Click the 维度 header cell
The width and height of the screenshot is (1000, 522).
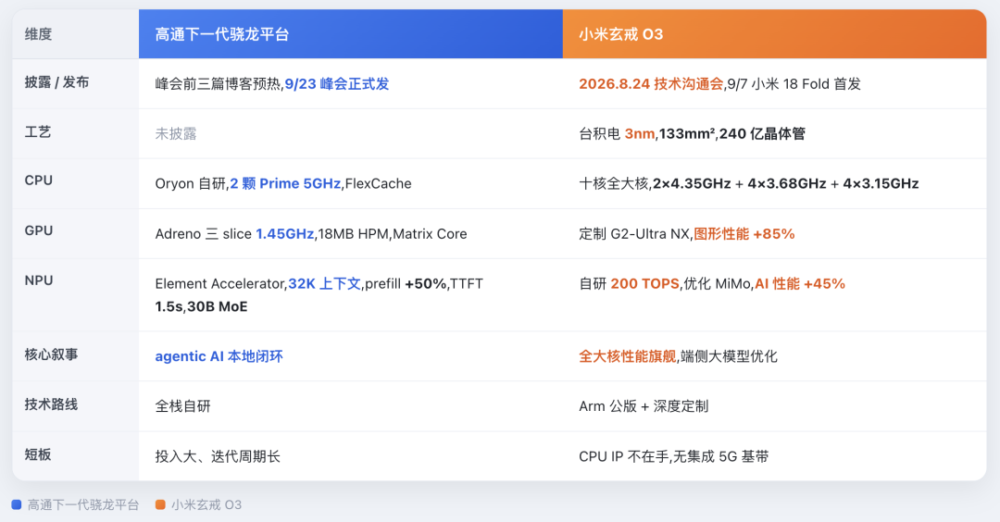[x=76, y=33]
